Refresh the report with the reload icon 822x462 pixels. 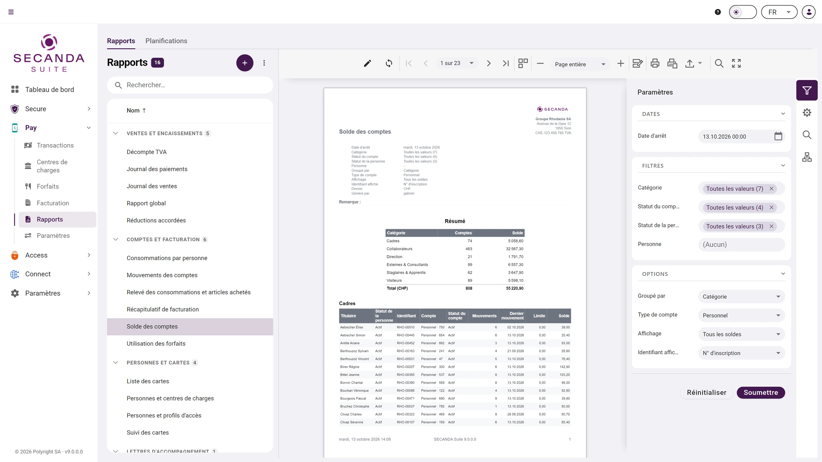389,63
